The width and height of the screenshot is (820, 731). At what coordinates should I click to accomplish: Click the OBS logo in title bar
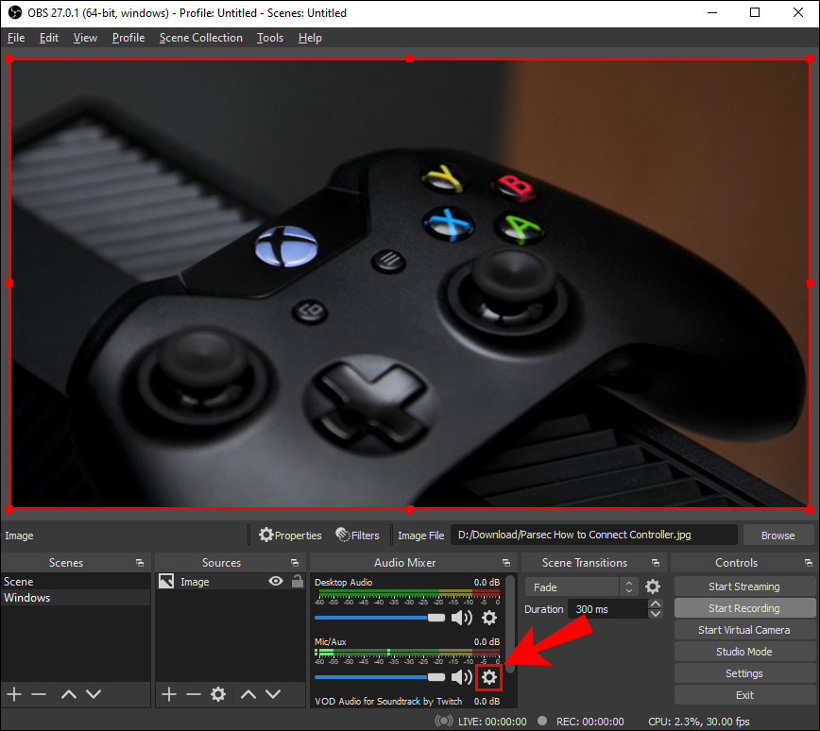[15, 12]
